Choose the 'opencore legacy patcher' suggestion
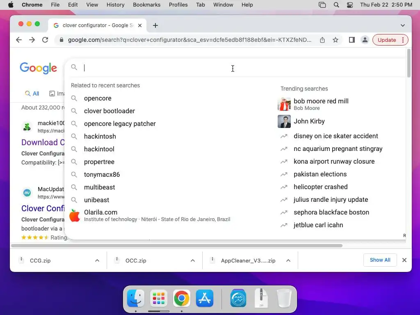 [120, 124]
